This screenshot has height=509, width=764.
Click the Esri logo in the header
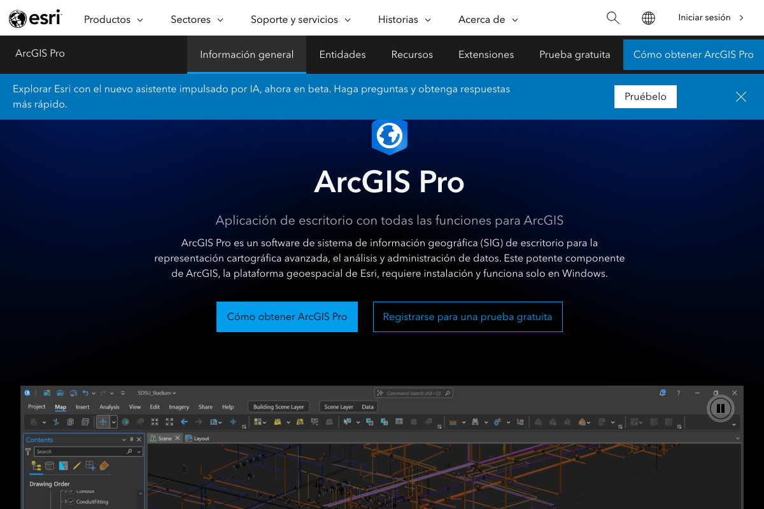[x=35, y=18]
